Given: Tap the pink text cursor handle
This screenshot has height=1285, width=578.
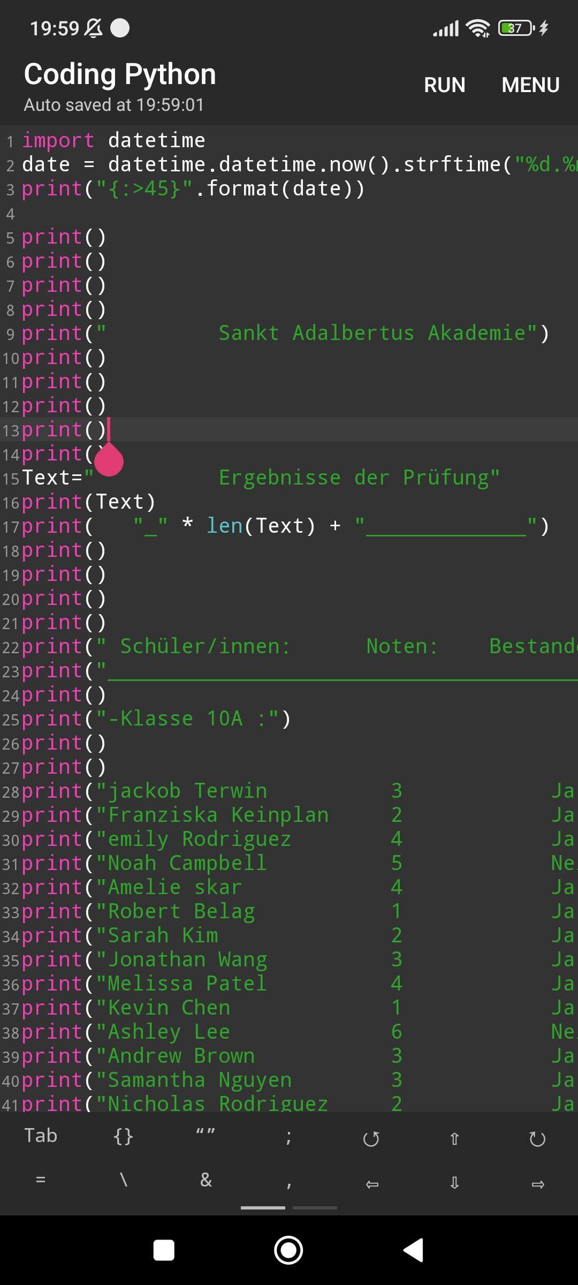Looking at the screenshot, I should (x=108, y=462).
